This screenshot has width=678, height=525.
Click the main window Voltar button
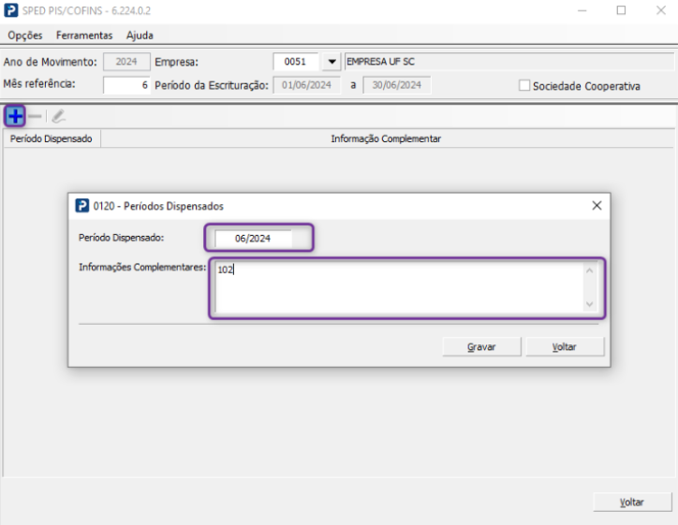pyautogui.click(x=632, y=503)
